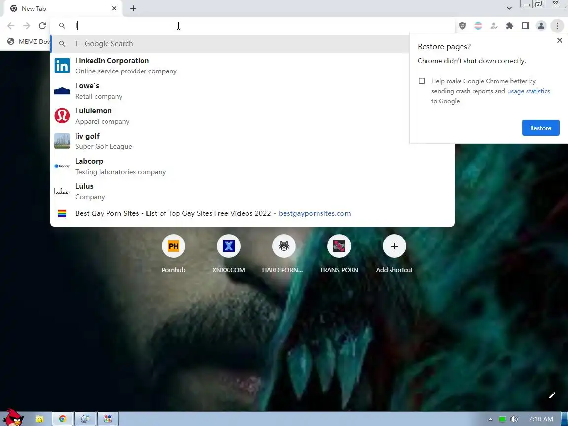Viewport: 568px width, 426px height.
Task: Click the Bitwarden shield extension icon
Action: (462, 25)
